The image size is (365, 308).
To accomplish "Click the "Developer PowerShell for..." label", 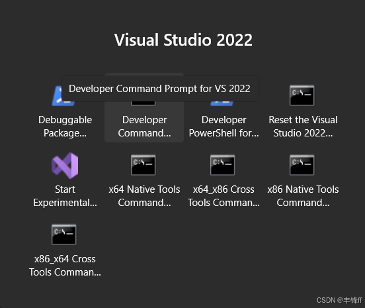I will [x=223, y=127].
